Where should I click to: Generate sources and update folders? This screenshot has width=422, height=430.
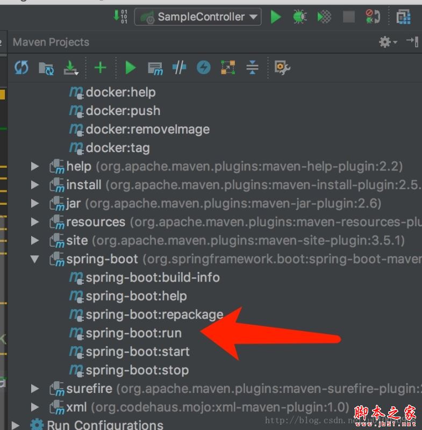46,68
